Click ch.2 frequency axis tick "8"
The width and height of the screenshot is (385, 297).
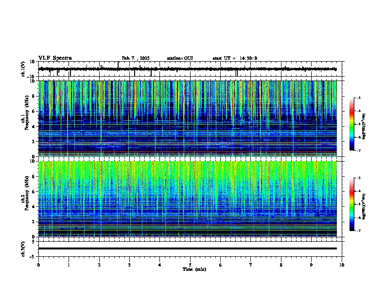point(34,177)
